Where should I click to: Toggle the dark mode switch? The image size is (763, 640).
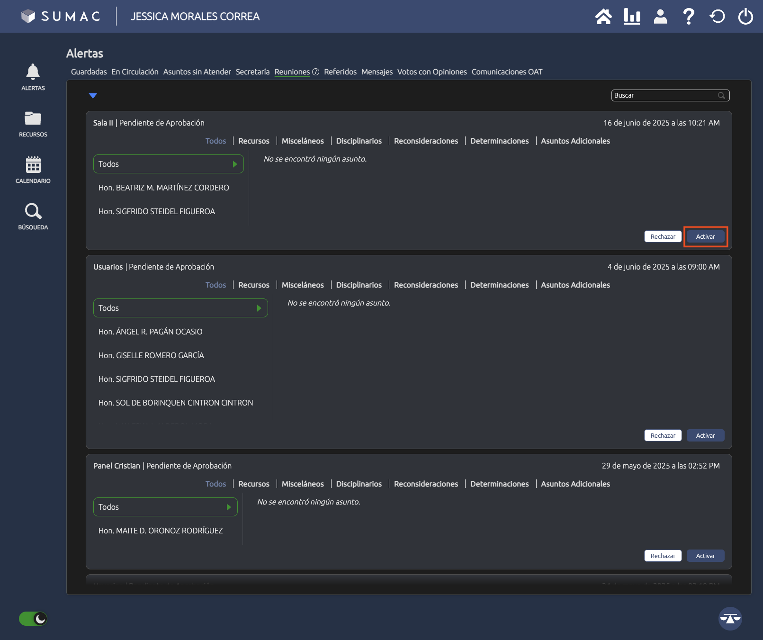[33, 619]
